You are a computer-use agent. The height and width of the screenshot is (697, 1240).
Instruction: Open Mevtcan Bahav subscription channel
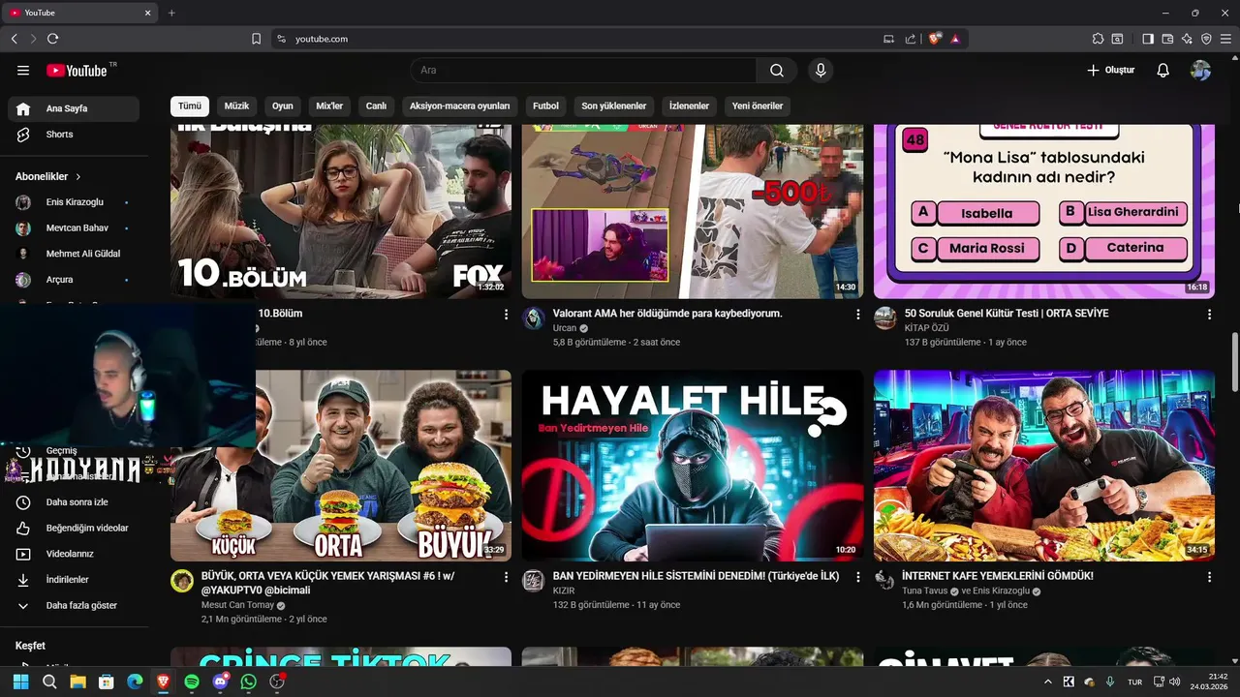click(x=74, y=228)
